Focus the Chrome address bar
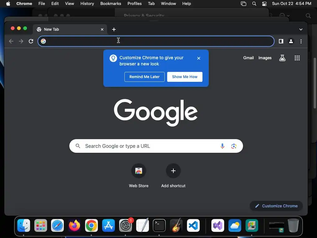 tap(156, 41)
